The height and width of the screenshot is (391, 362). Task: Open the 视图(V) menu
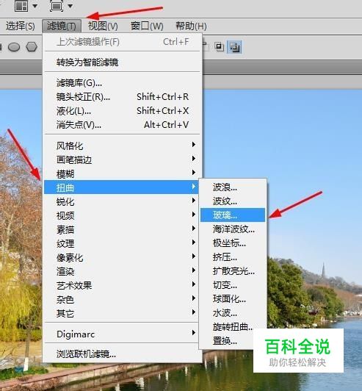tap(103, 26)
